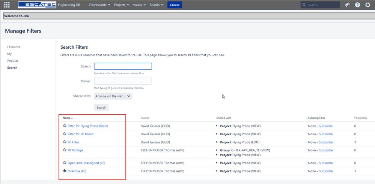Focus the Owner input field
Image resolution: width=375 pixels, height=184 pixels.
click(123, 81)
